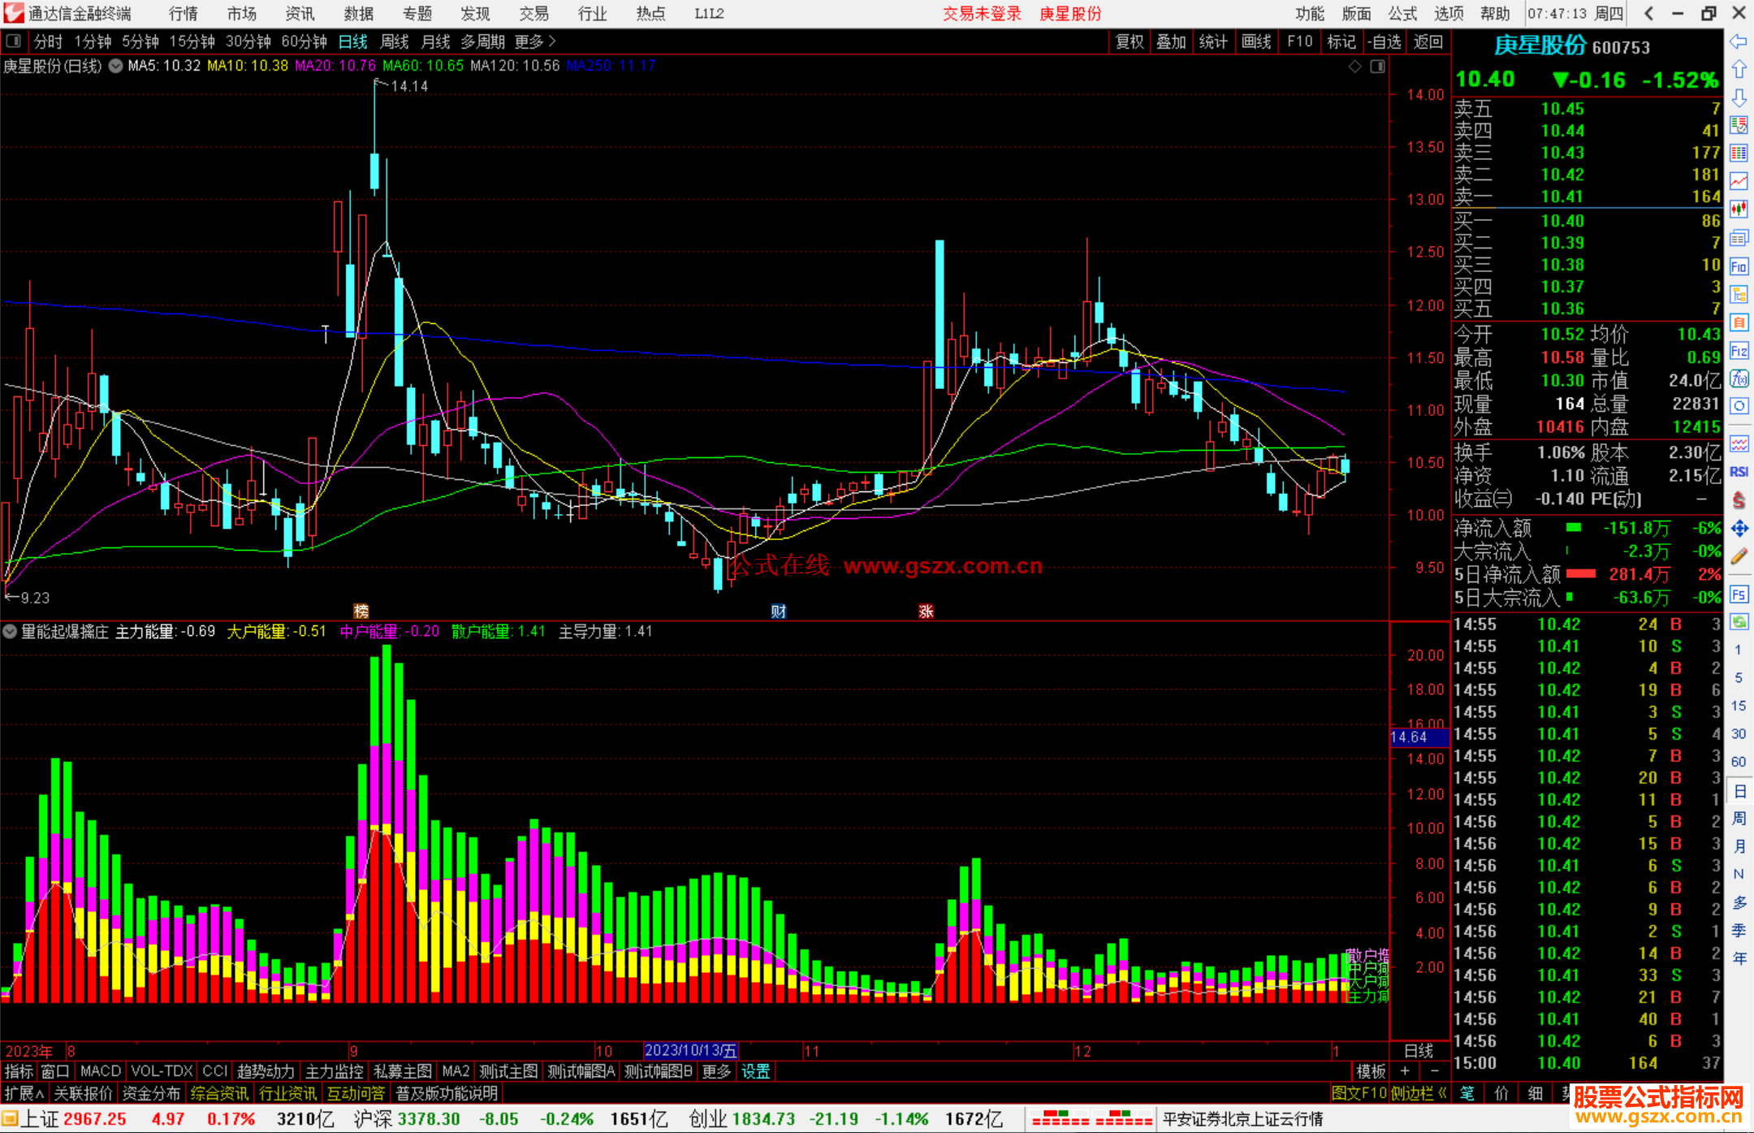Click the 统计 button in toolbar
The width and height of the screenshot is (1754, 1133).
point(1213,41)
